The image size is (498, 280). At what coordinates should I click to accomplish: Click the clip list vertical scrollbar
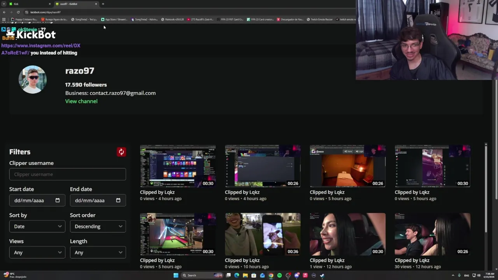coord(486,189)
